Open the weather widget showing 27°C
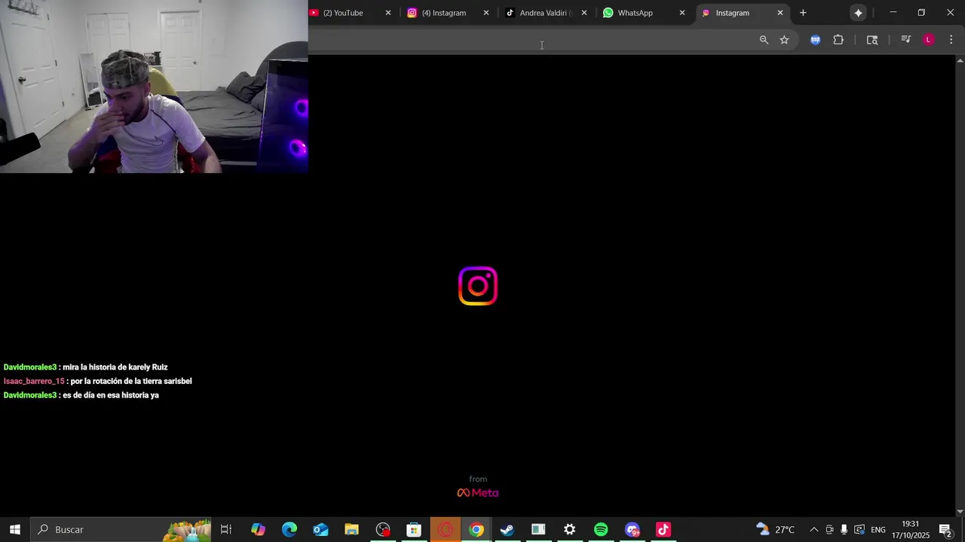 click(775, 529)
